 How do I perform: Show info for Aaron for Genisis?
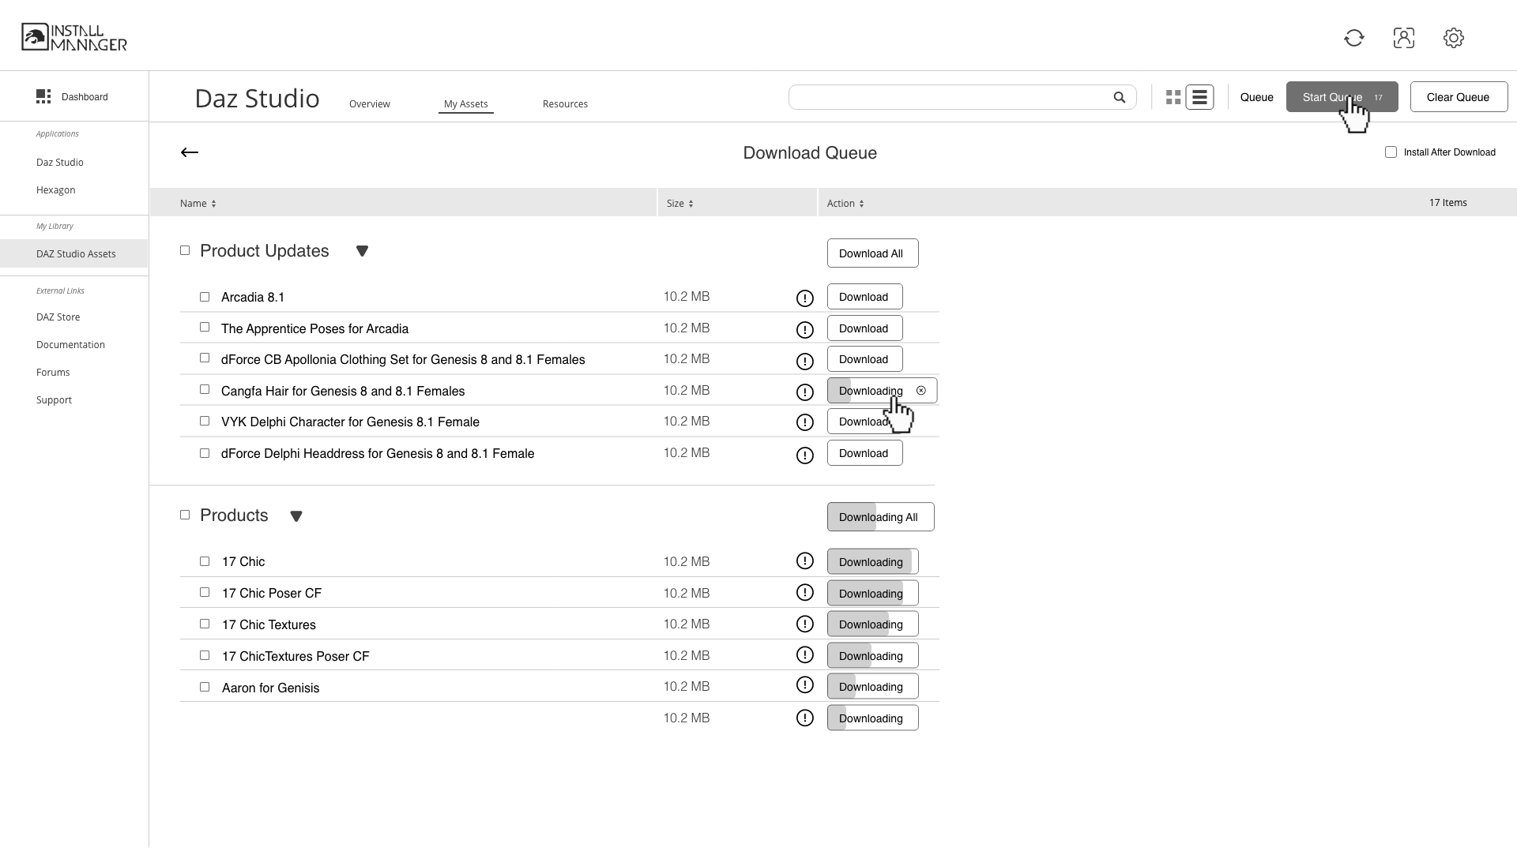[x=804, y=684]
